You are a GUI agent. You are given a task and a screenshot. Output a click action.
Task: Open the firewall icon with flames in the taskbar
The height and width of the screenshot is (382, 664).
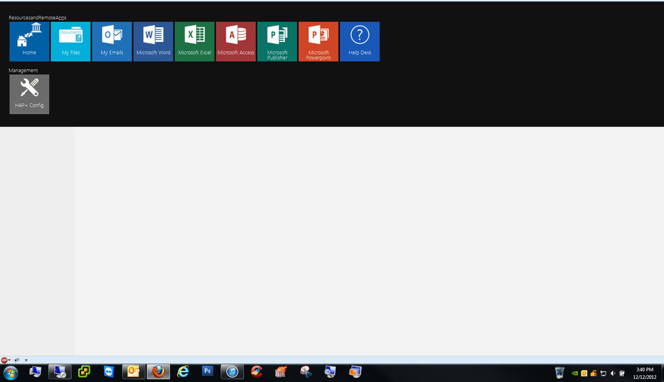[x=281, y=372]
